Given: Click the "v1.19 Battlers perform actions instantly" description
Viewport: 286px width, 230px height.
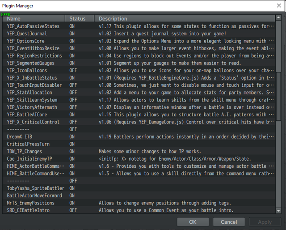Looking at the screenshot, I should (x=186, y=136).
